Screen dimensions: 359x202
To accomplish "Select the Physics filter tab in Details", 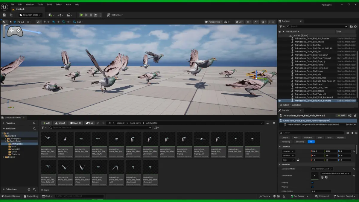I will pos(340,138).
